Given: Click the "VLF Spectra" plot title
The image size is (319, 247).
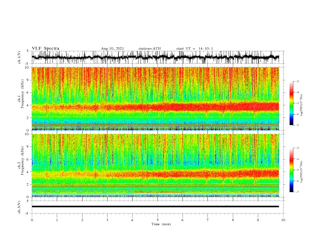Looking at the screenshot, I should click(x=46, y=48).
